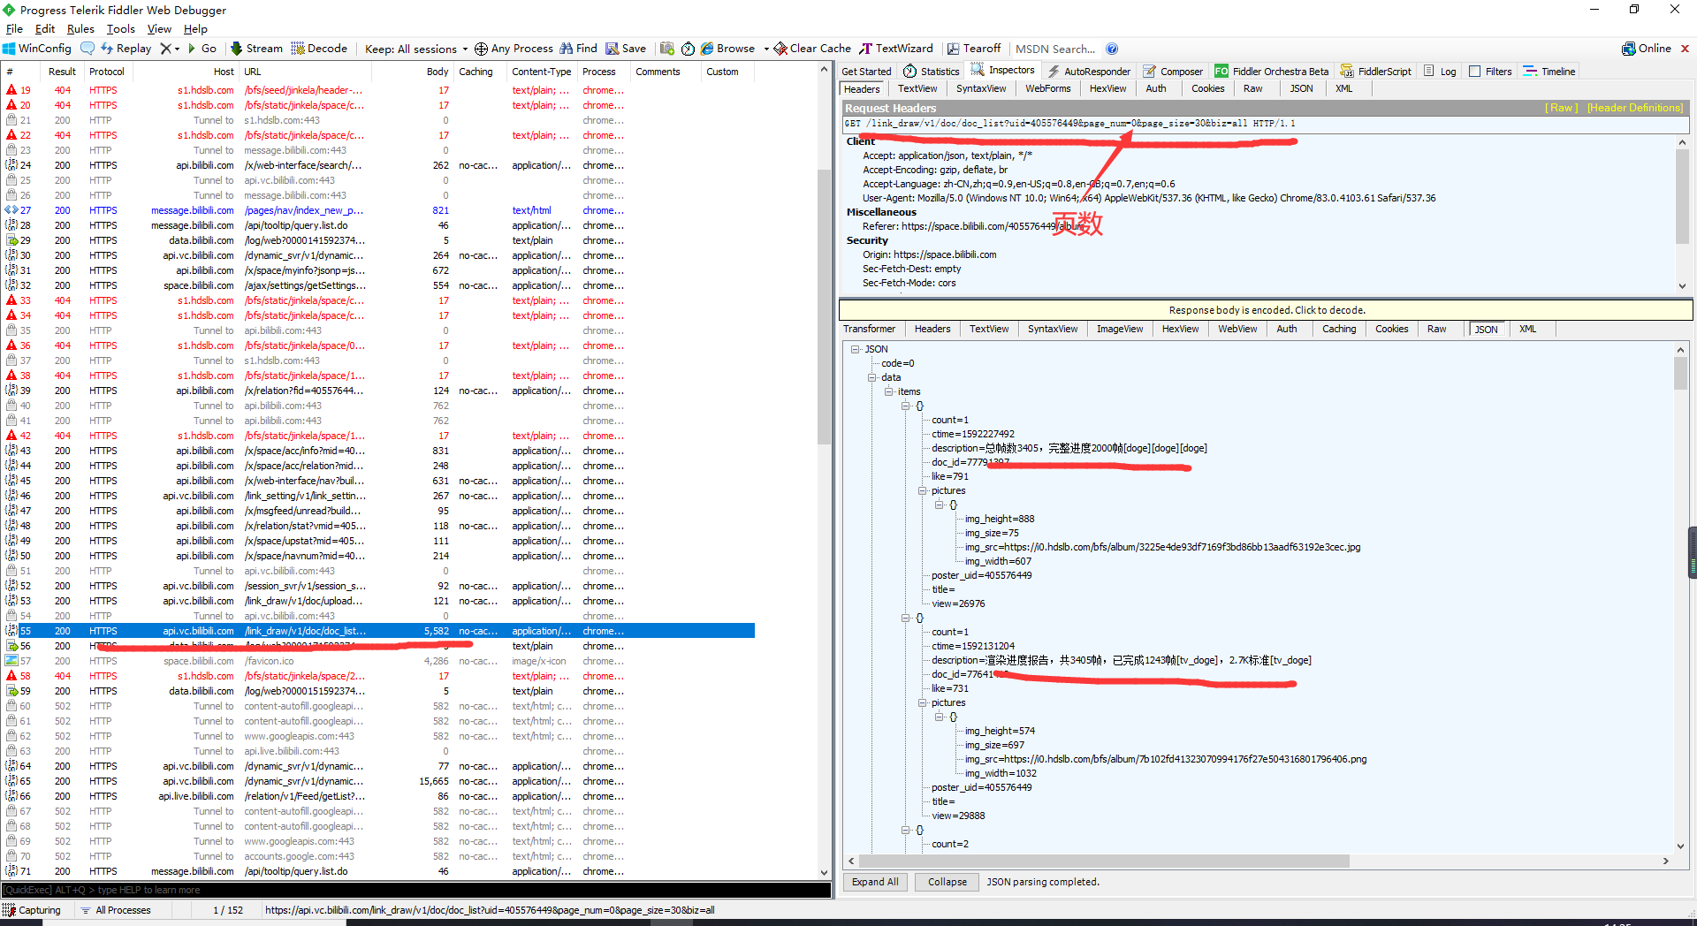Switch request view to Cookies tab
This screenshot has height=926, width=1697.
click(x=1207, y=88)
